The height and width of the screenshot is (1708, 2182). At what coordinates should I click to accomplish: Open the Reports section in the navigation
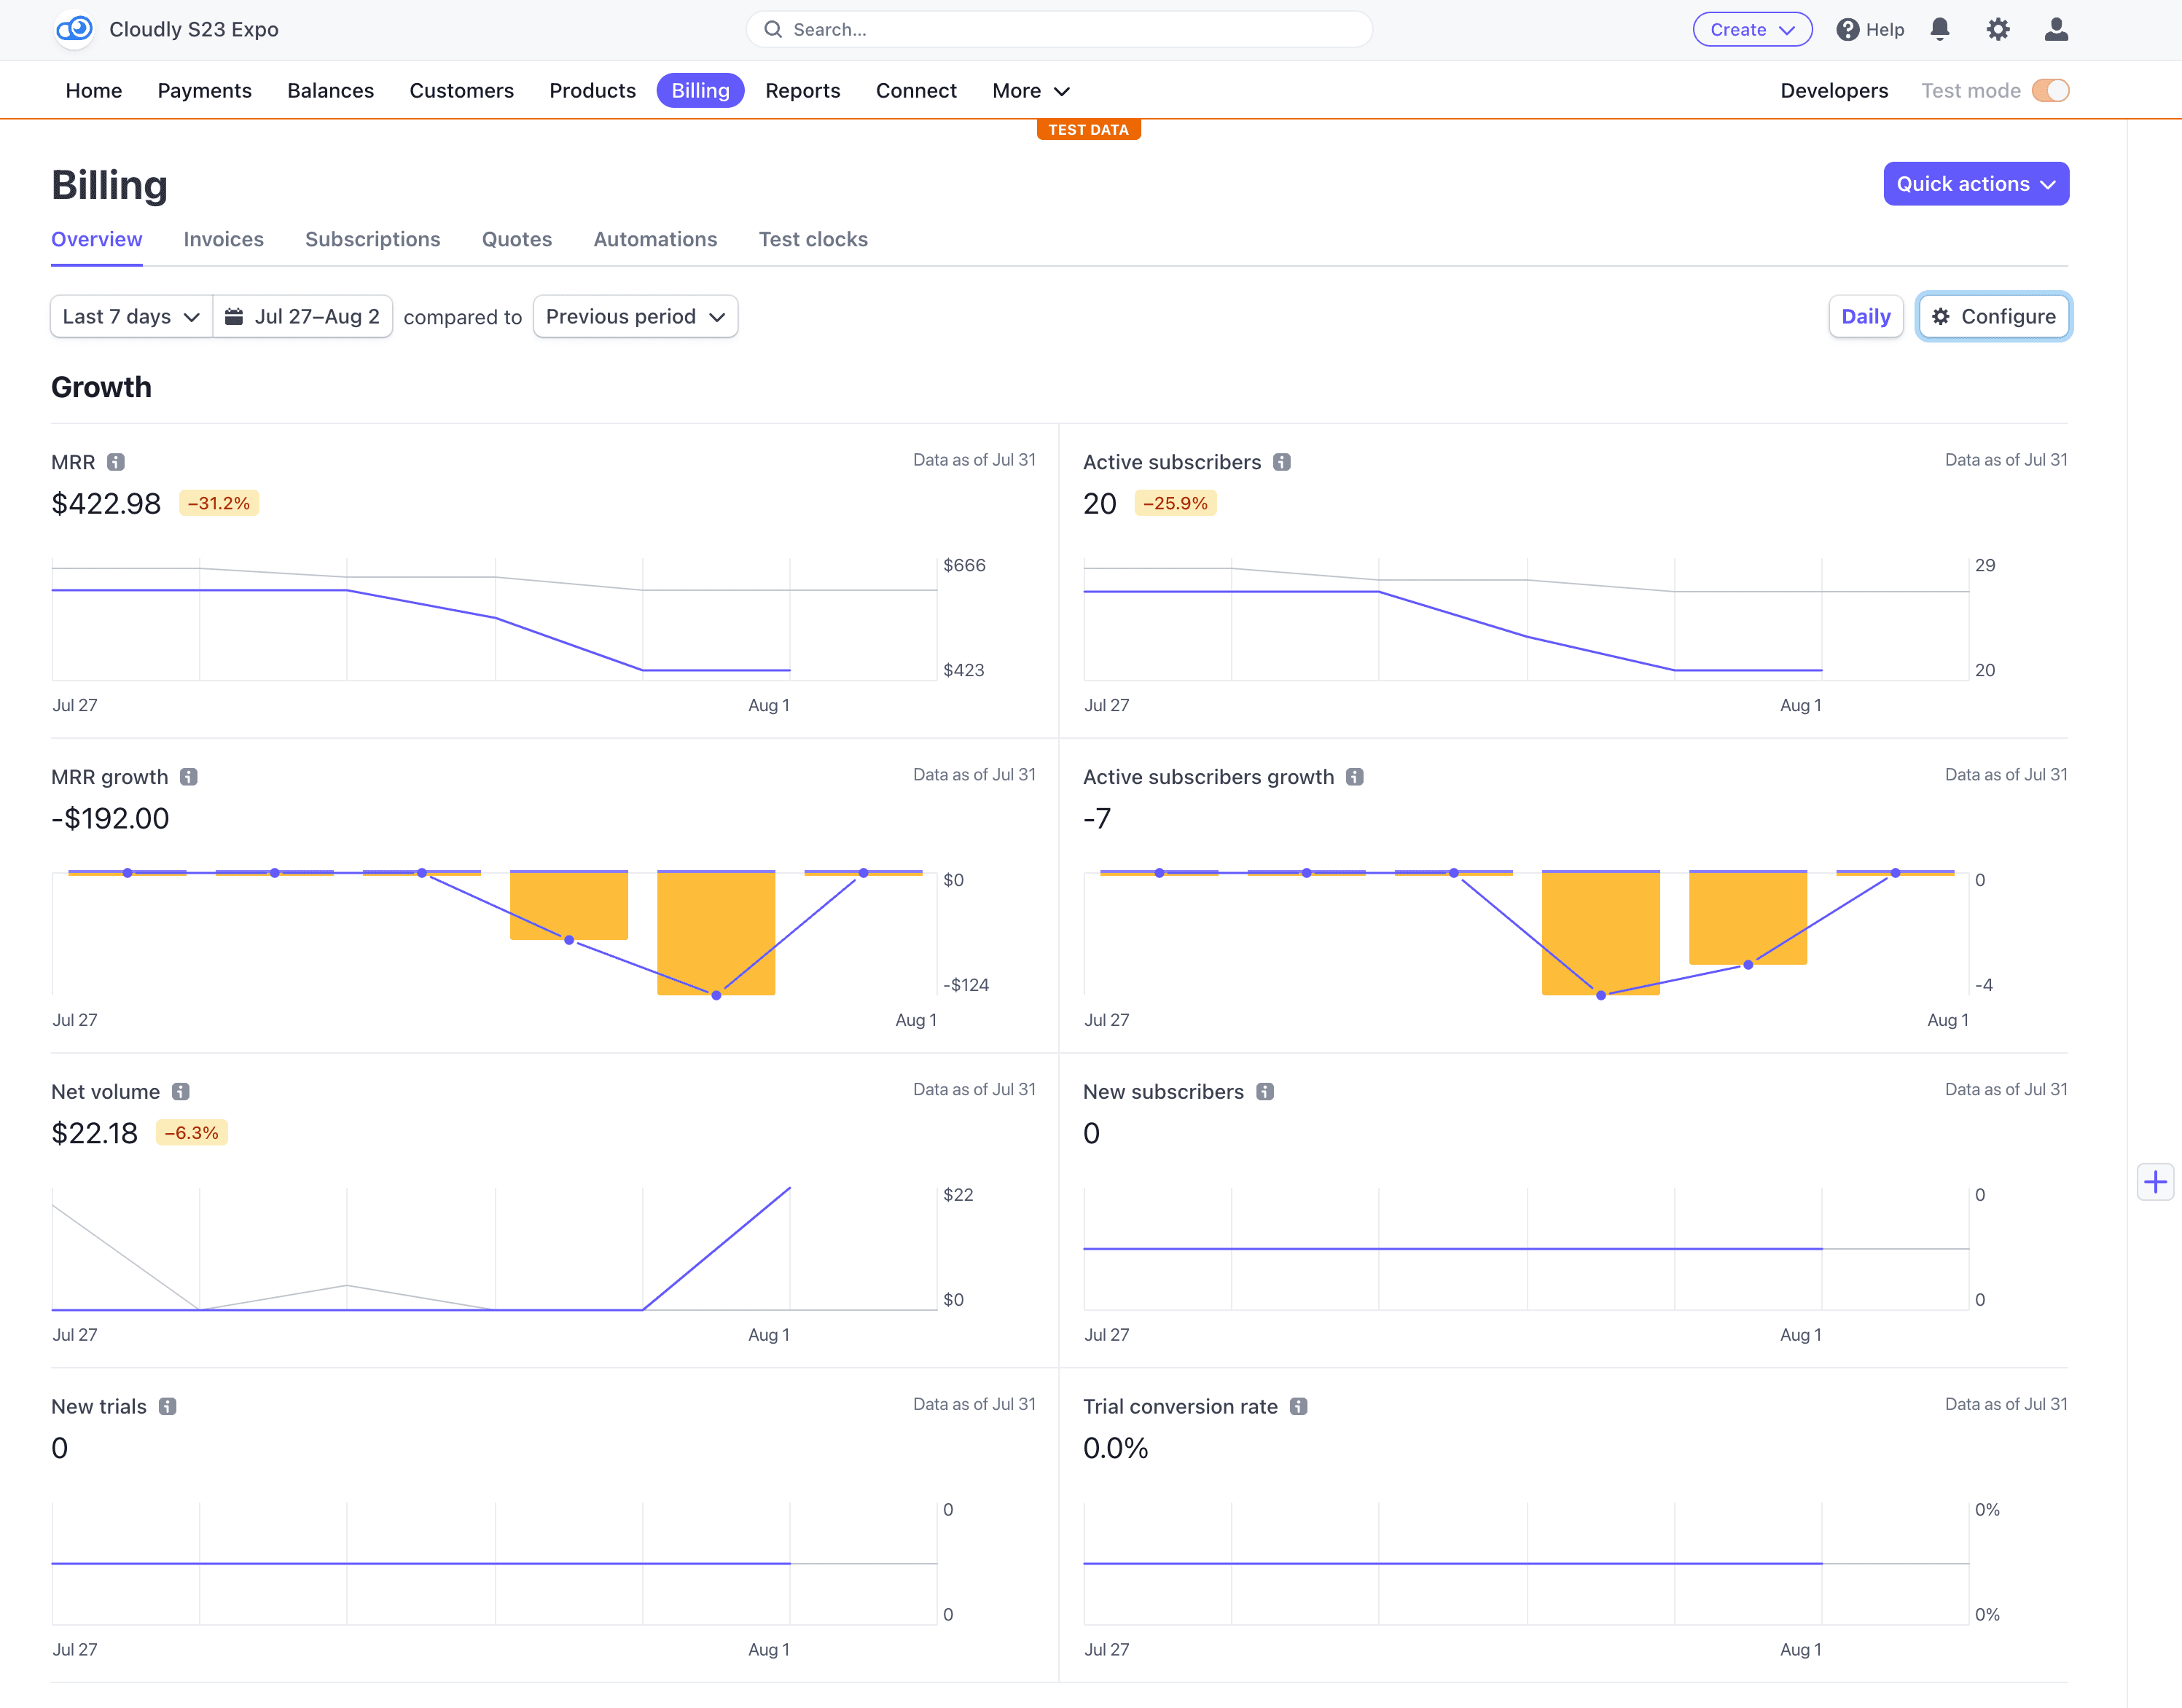[x=803, y=90]
